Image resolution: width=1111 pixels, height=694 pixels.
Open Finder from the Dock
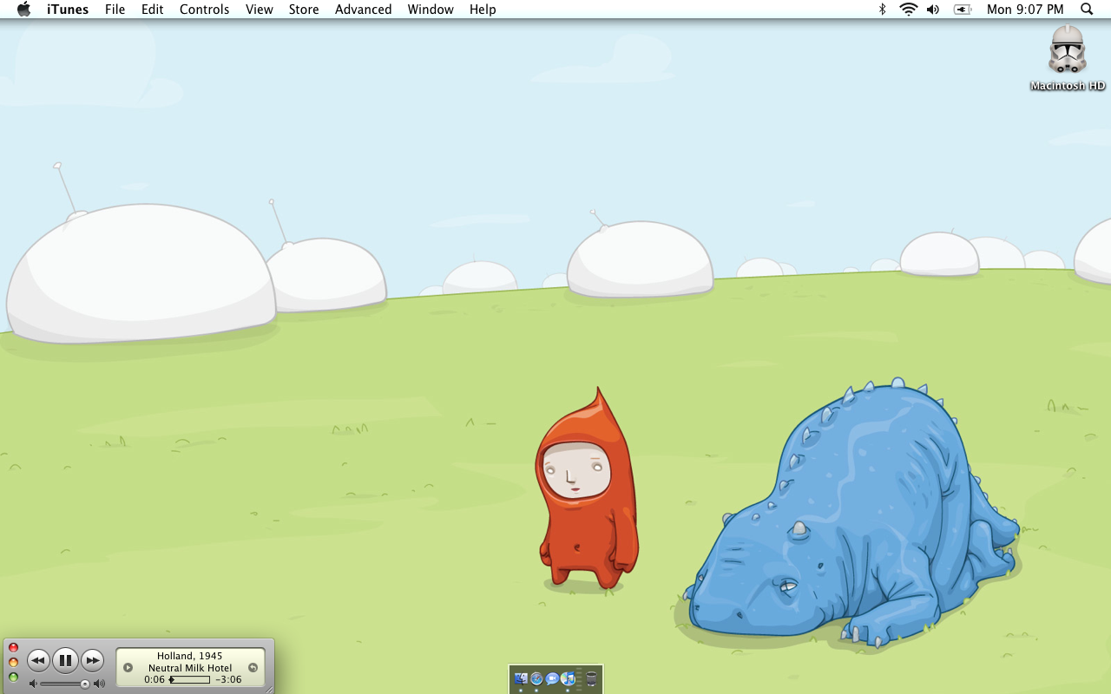521,678
